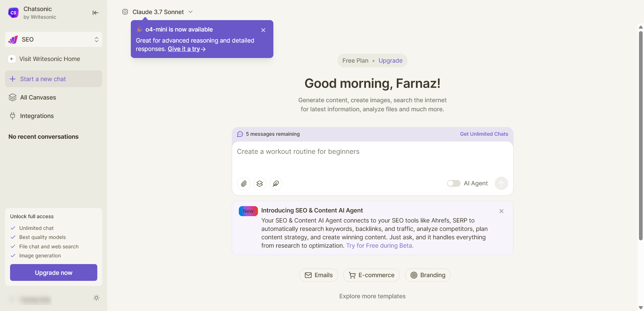The image size is (644, 311).
Task: Click the New badge on banner
Action: [x=248, y=211]
